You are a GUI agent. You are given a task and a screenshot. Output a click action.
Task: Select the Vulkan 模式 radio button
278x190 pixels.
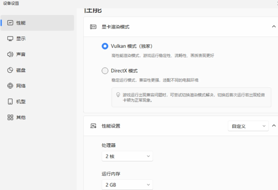point(105,46)
